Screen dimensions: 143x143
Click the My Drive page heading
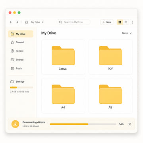pyautogui.click(x=48, y=33)
